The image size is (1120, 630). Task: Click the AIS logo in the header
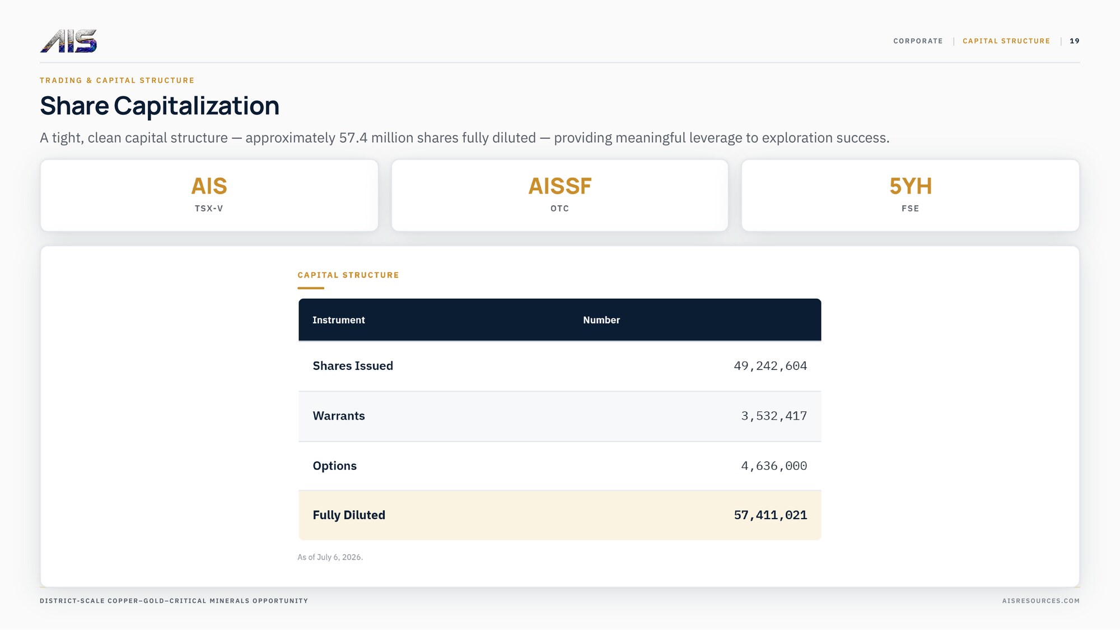(x=68, y=41)
